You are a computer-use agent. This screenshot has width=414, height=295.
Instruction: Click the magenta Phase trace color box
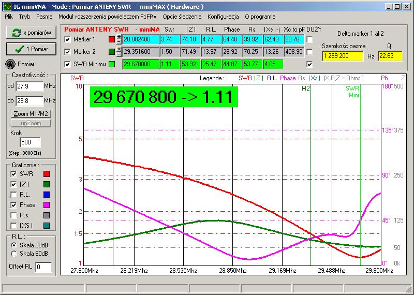coord(46,205)
